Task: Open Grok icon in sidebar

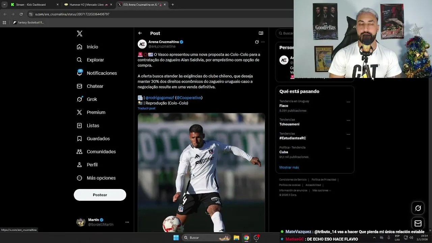Action: [79, 99]
